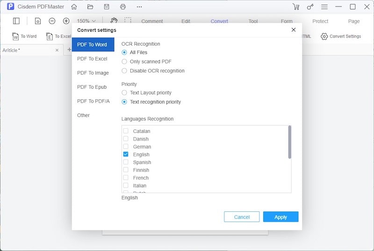Select Disable OCR recognition option

coord(124,71)
